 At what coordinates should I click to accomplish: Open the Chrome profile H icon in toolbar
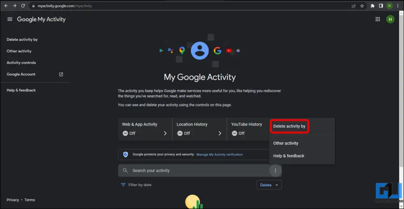(x=389, y=6)
